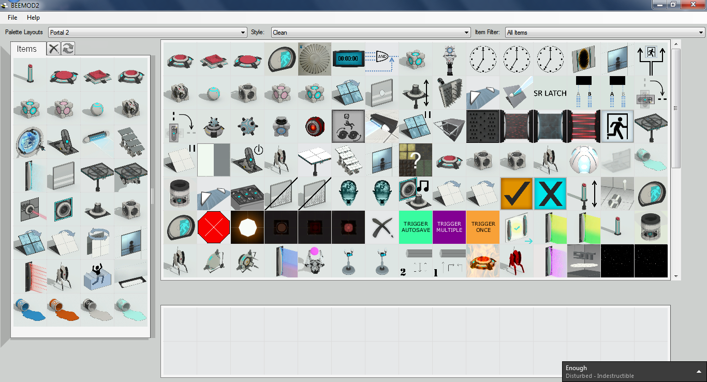Open the File menu
Viewport: 707px width, 382px height.
coord(12,18)
